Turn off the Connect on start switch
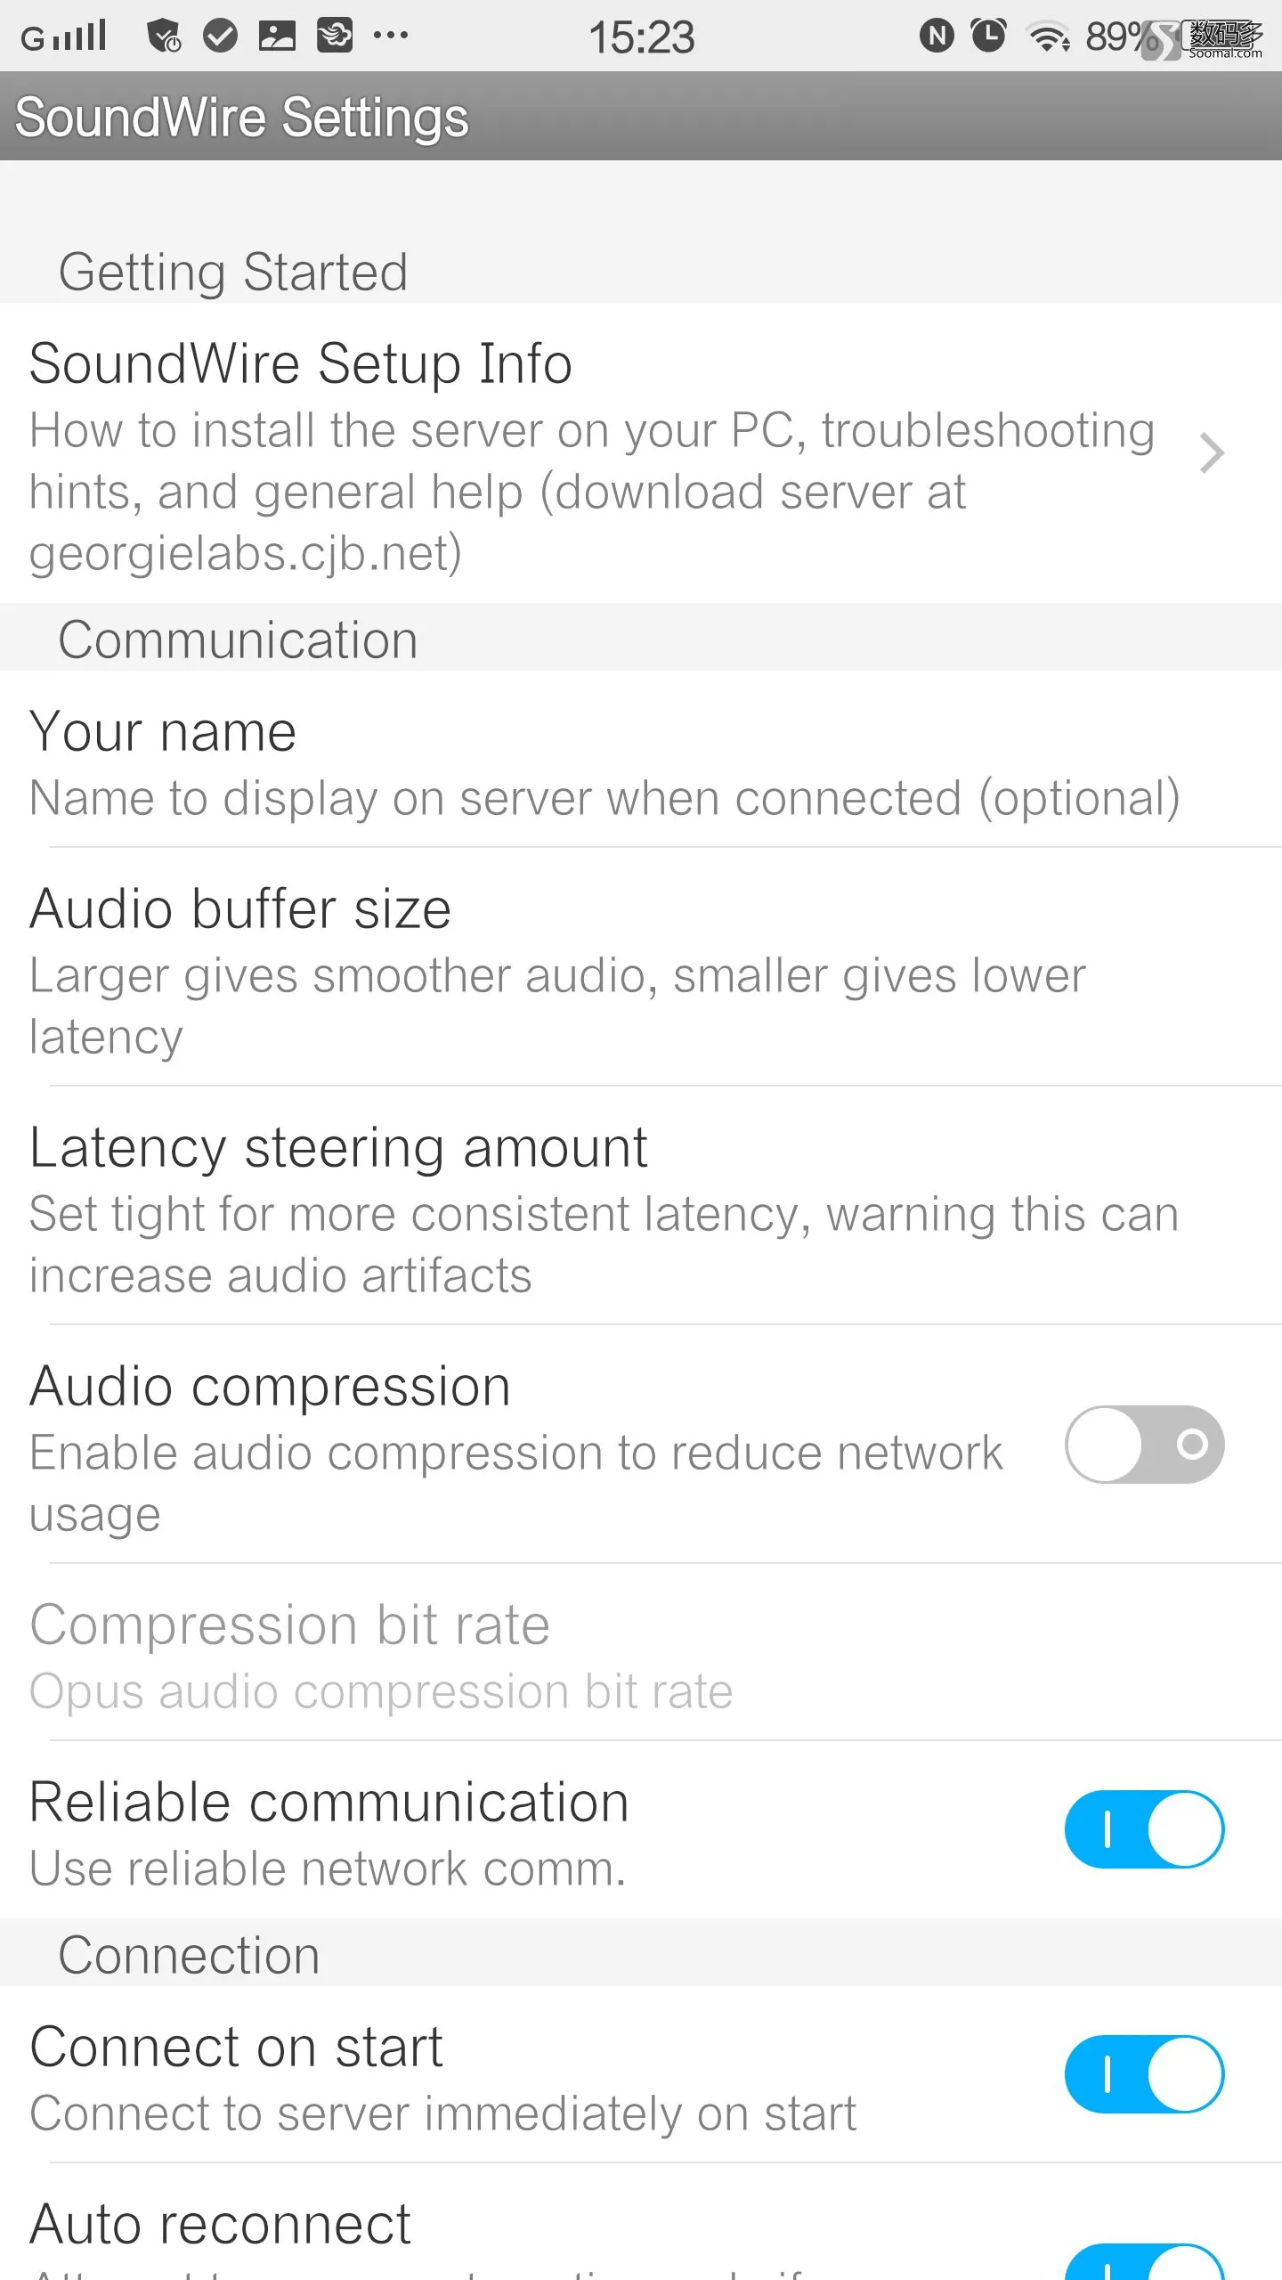Screen dimensions: 1282x2280 point(1144,2073)
